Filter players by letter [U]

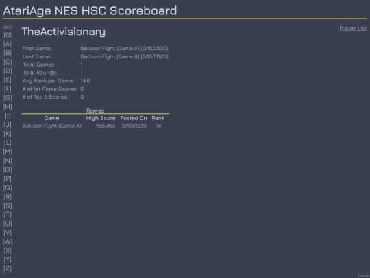click(x=8, y=224)
